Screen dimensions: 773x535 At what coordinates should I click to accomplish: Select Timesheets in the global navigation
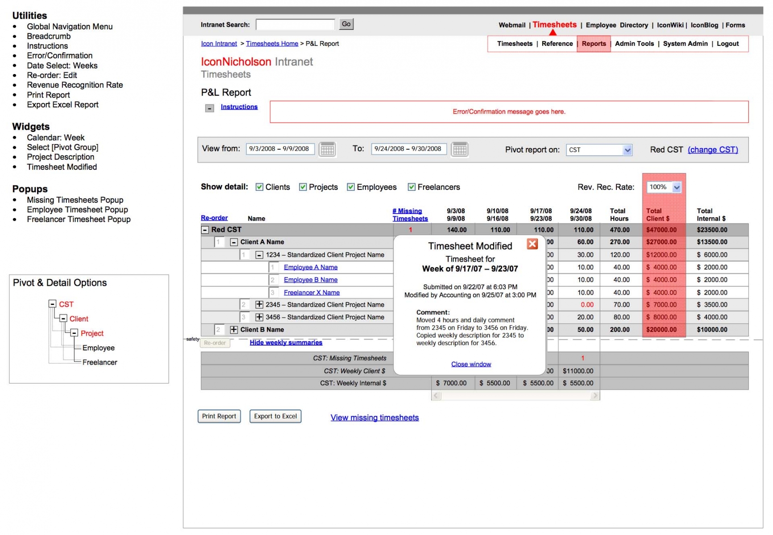[x=554, y=25]
